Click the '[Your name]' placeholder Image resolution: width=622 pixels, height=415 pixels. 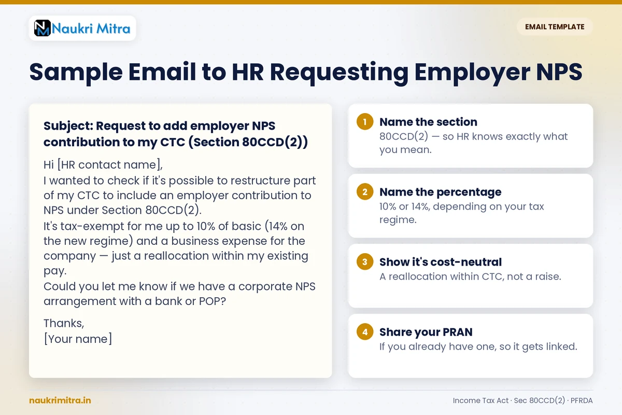tap(78, 339)
